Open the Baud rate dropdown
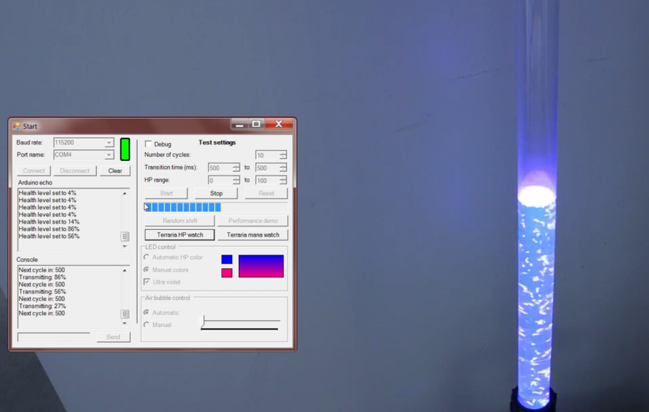This screenshot has width=649, height=412. 109,143
